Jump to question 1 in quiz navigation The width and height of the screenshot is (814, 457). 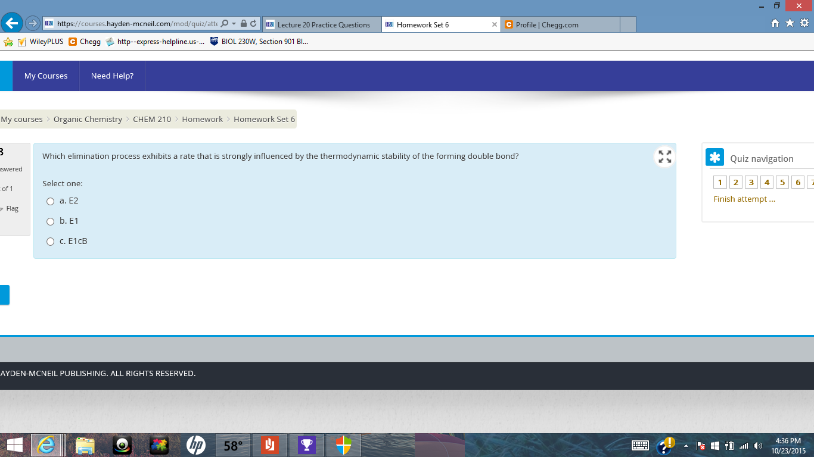[720, 183]
